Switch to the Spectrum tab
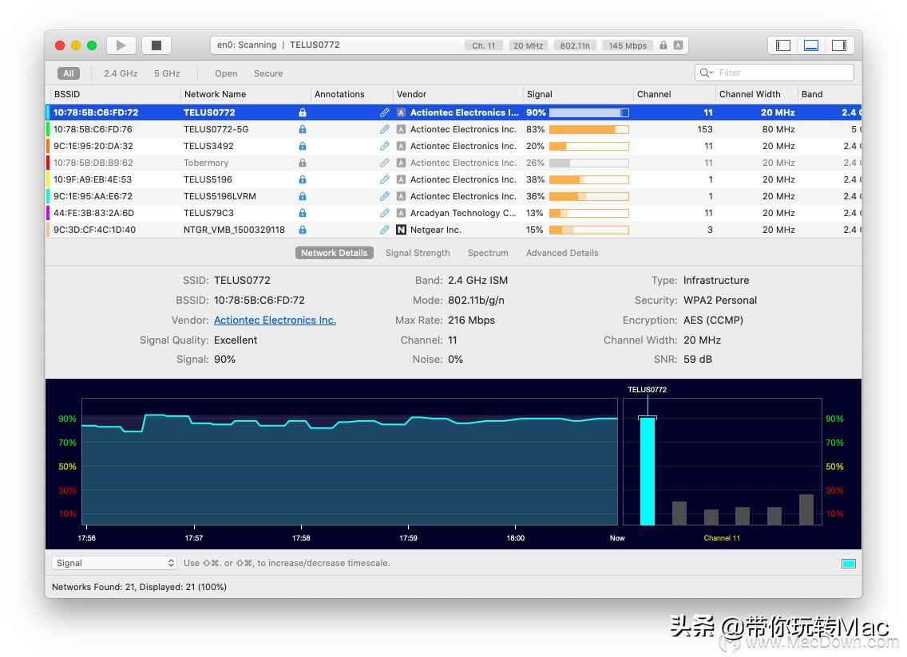The width and height of the screenshot is (907, 657). pyautogui.click(x=488, y=253)
